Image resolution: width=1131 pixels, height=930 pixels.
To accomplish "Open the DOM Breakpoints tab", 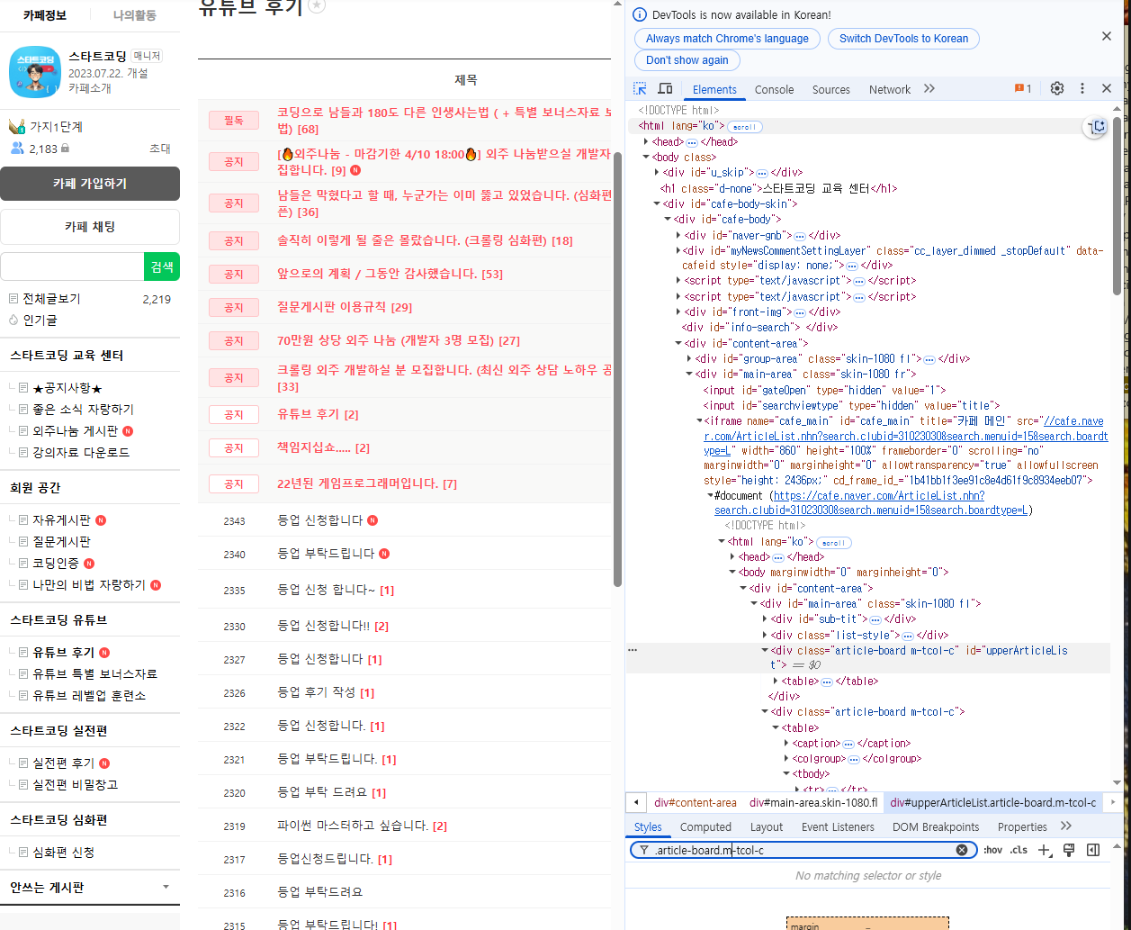I will point(936,826).
